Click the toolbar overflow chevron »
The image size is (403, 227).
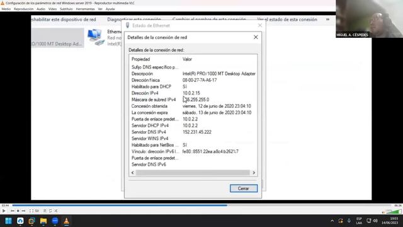(x=327, y=20)
